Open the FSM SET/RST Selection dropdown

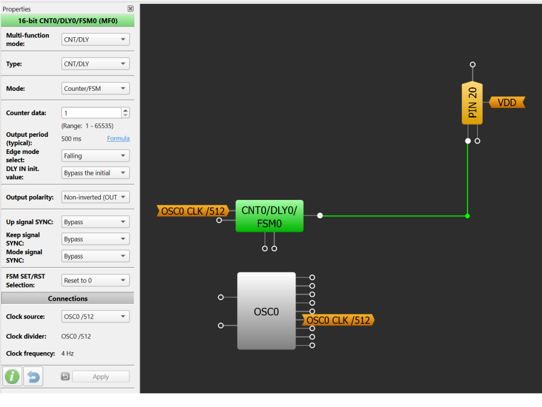coord(95,280)
